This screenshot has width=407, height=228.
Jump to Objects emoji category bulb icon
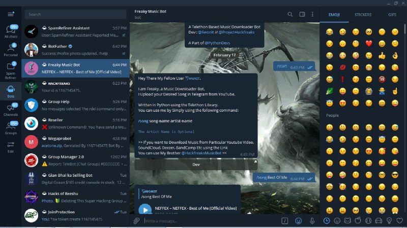click(x=389, y=221)
